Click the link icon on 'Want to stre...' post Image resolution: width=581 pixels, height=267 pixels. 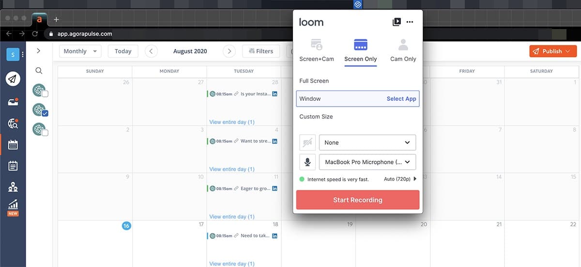point(236,141)
